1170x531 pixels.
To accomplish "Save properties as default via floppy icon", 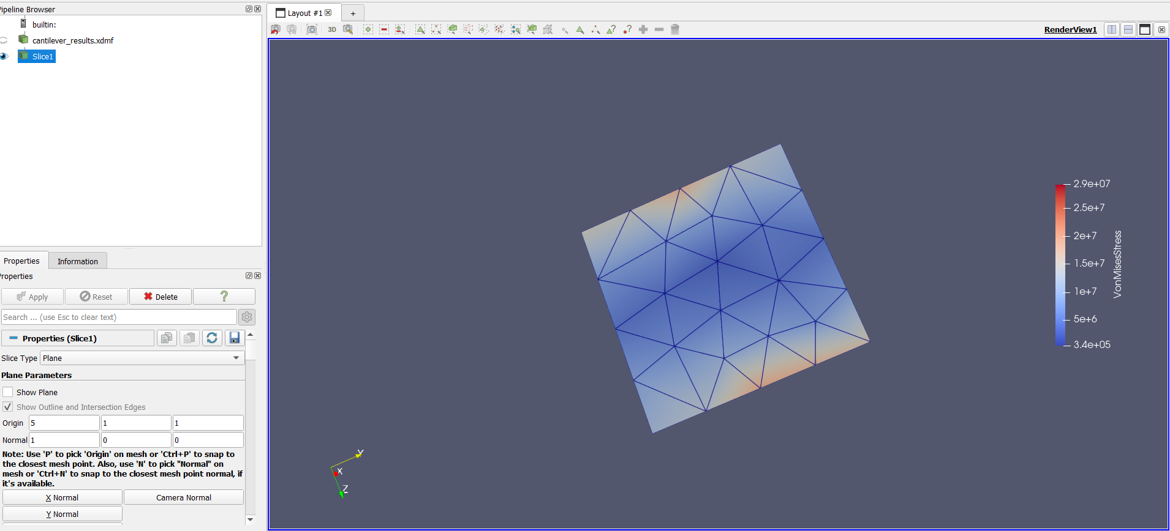I will [235, 338].
